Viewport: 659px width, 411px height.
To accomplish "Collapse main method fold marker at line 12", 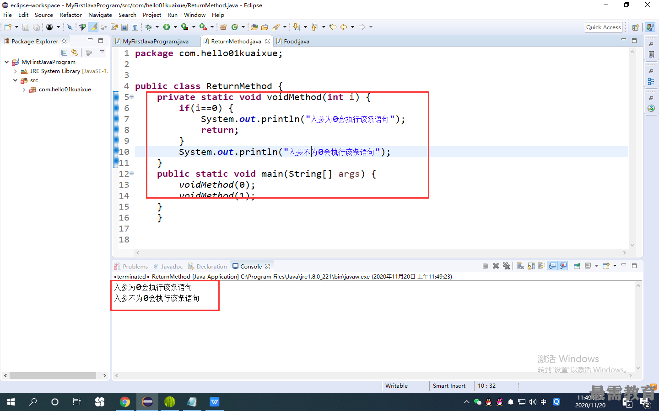I will (x=132, y=174).
